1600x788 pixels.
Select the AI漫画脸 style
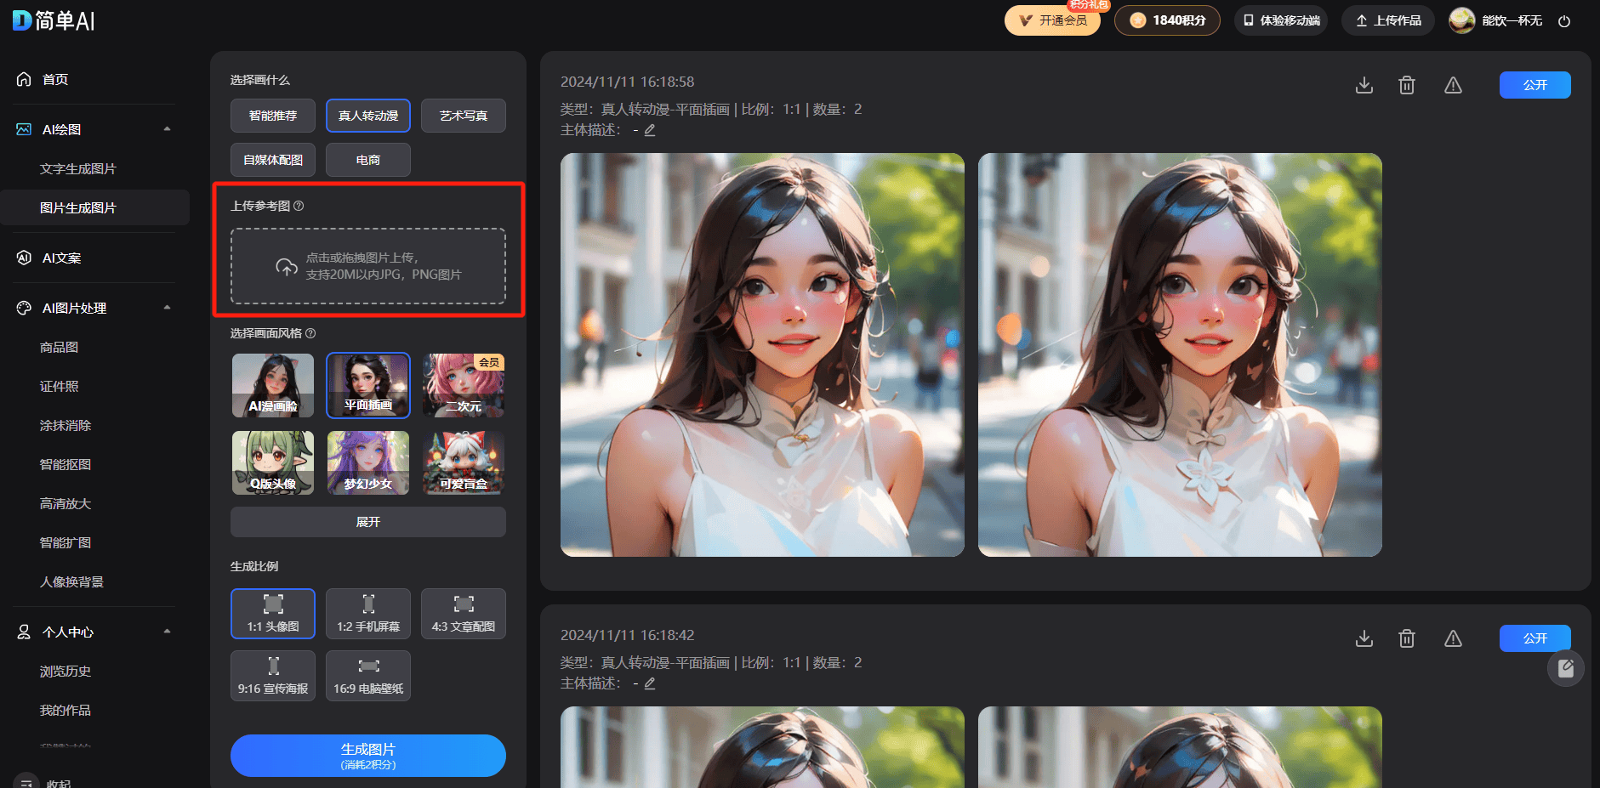point(273,386)
